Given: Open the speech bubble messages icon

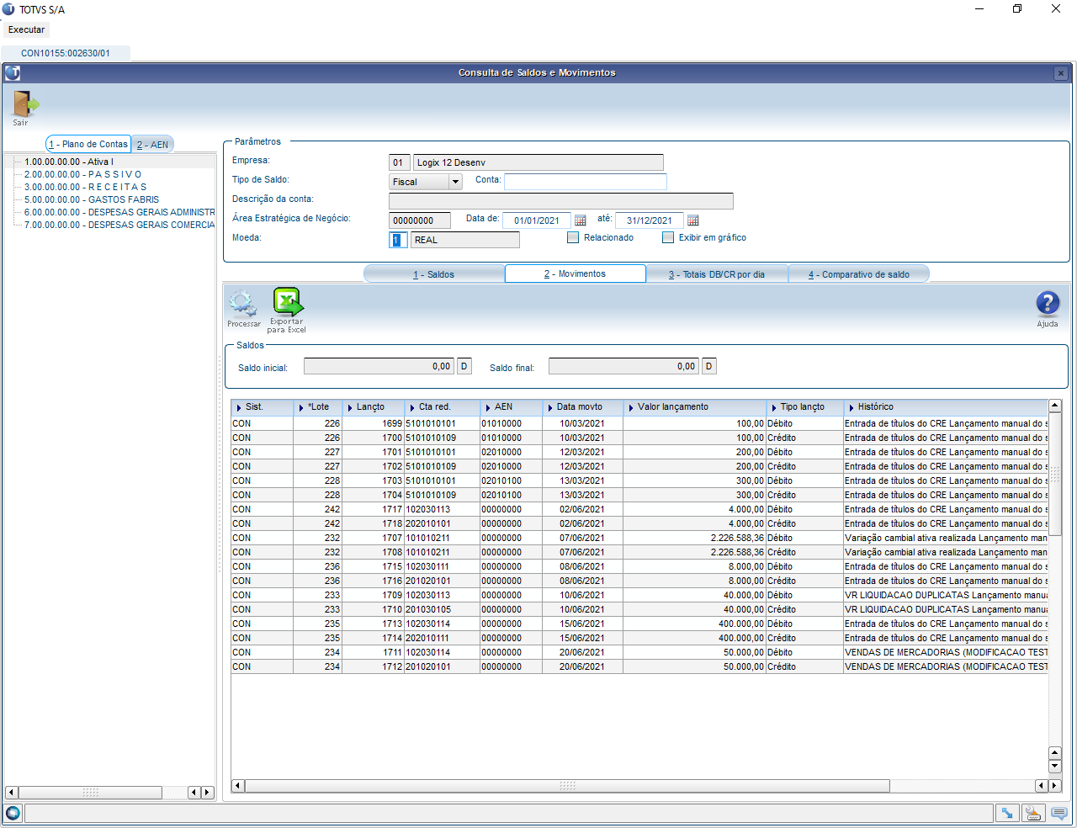Looking at the screenshot, I should [x=1059, y=813].
